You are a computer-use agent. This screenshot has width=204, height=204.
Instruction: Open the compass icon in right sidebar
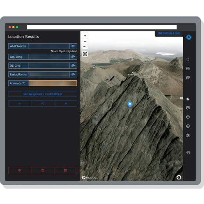(x=188, y=69)
